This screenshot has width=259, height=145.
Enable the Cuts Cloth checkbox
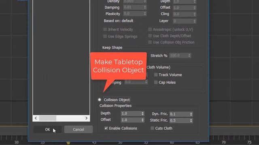point(152,128)
